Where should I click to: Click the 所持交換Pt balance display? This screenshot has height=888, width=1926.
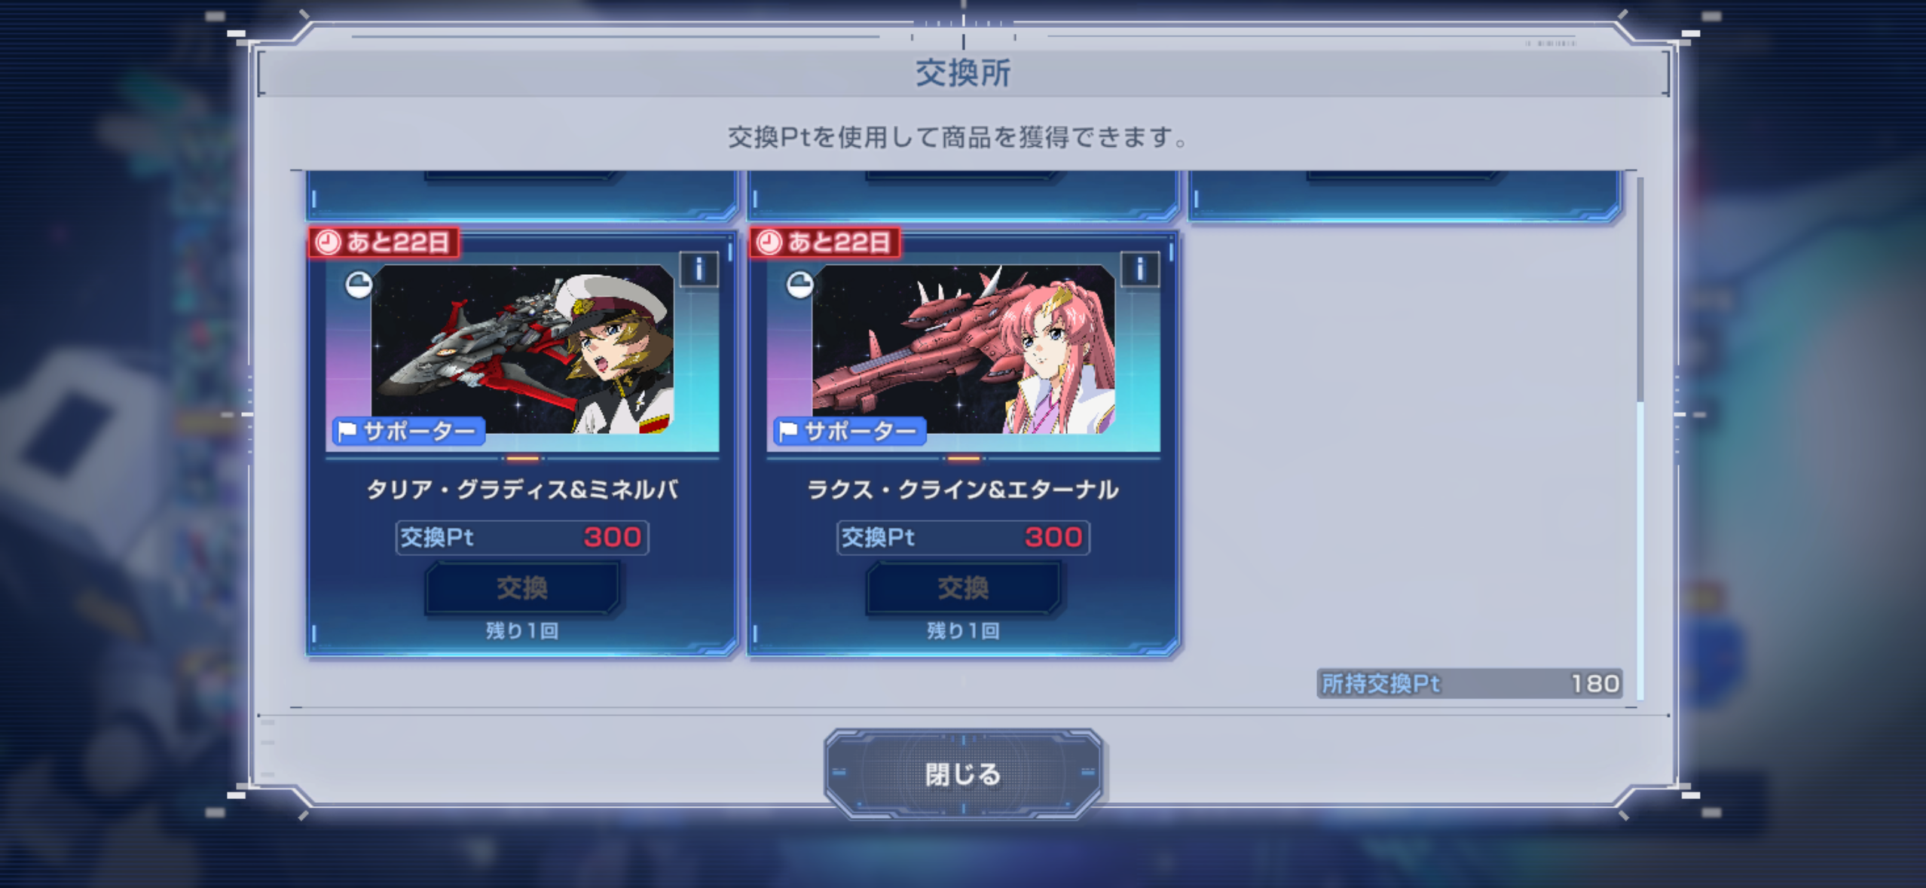pos(1469,683)
